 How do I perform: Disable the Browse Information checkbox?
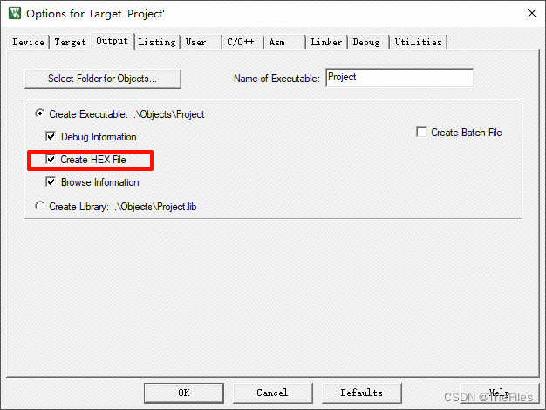[51, 181]
